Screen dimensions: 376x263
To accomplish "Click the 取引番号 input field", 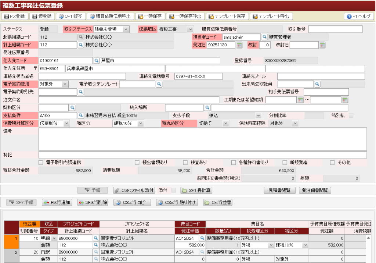I will 335,29.
